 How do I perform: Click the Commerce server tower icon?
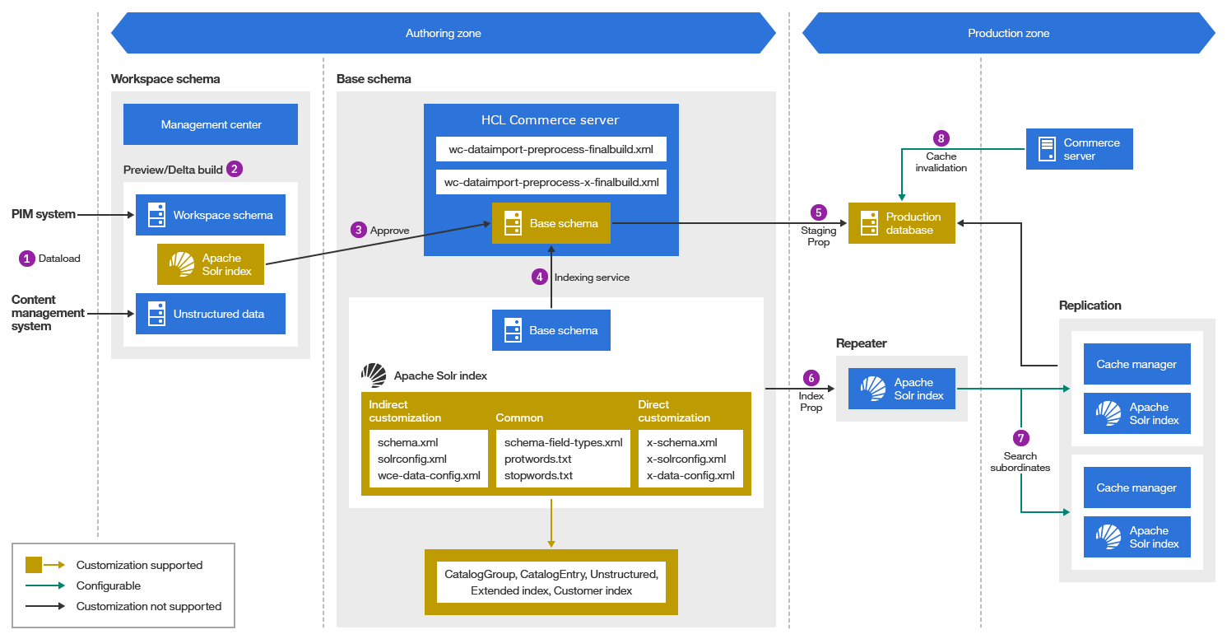pos(1047,149)
